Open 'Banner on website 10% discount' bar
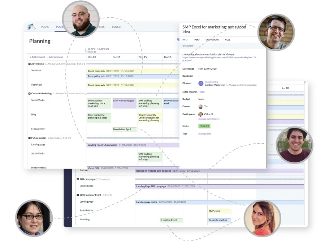This screenshot has width=325, height=243. coord(219,171)
